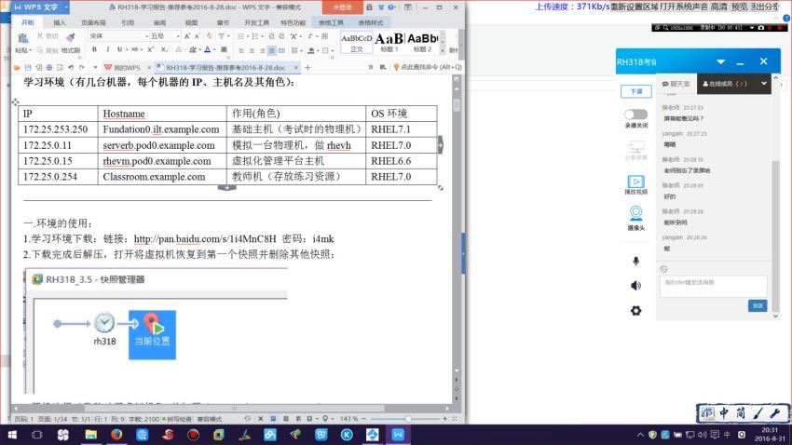Switch to the 引用 ribbon tab
Image resolution: width=792 pixels, height=445 pixels.
(x=128, y=22)
